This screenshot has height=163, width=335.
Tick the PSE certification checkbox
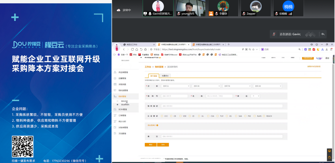click(246, 116)
